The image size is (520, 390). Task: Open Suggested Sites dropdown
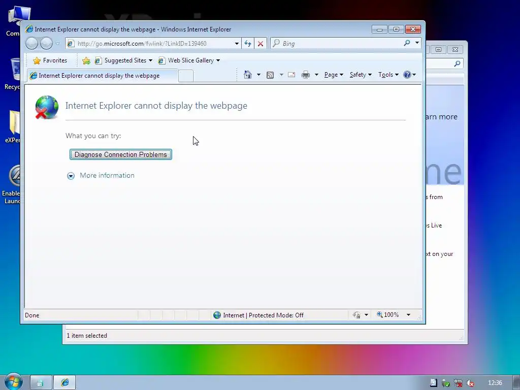click(x=150, y=60)
